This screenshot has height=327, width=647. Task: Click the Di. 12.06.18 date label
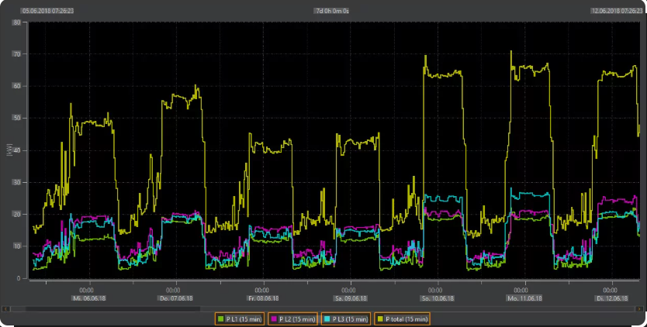(613, 298)
